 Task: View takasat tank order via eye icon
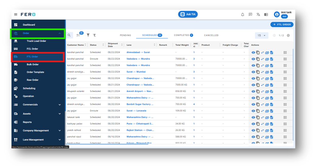253,117
